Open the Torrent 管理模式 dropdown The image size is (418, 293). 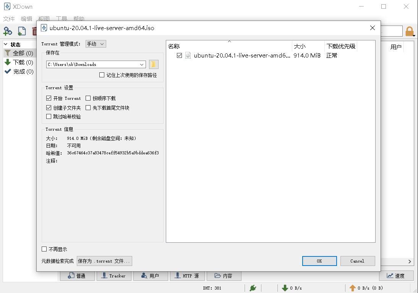[96, 43]
